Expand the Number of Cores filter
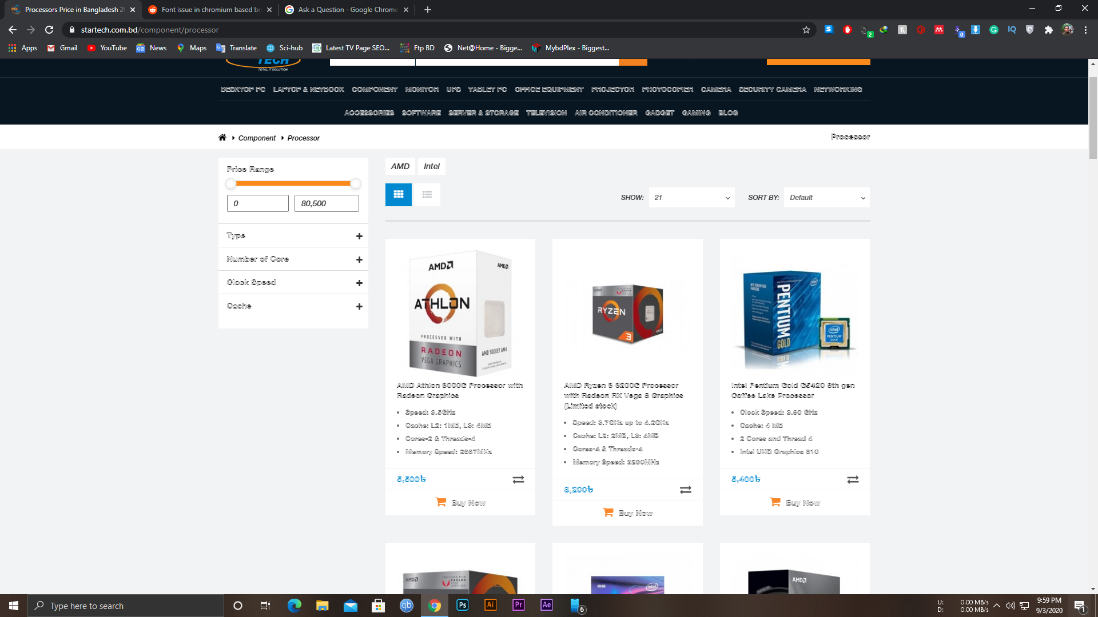Viewport: 1098px width, 617px height. click(x=359, y=258)
